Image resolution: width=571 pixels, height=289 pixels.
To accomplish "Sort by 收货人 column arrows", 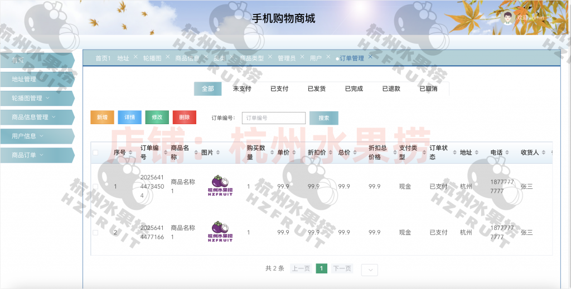I will point(543,153).
